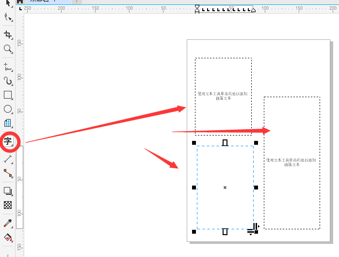The width and height of the screenshot is (339, 257).
Task: Click the 250 mark on horizontal ruler
Action: (28, 8)
